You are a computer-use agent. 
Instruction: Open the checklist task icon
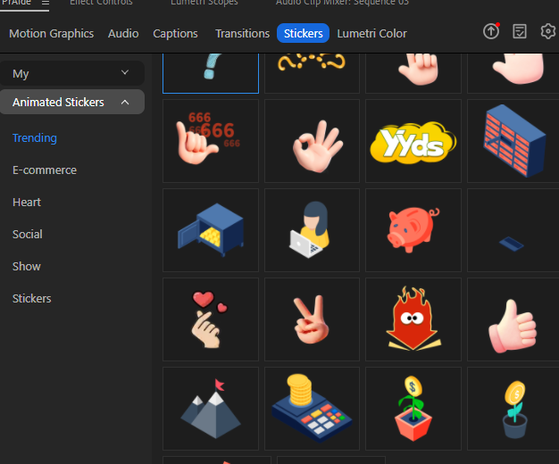(520, 31)
